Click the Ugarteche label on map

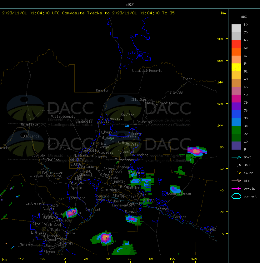point(77,198)
